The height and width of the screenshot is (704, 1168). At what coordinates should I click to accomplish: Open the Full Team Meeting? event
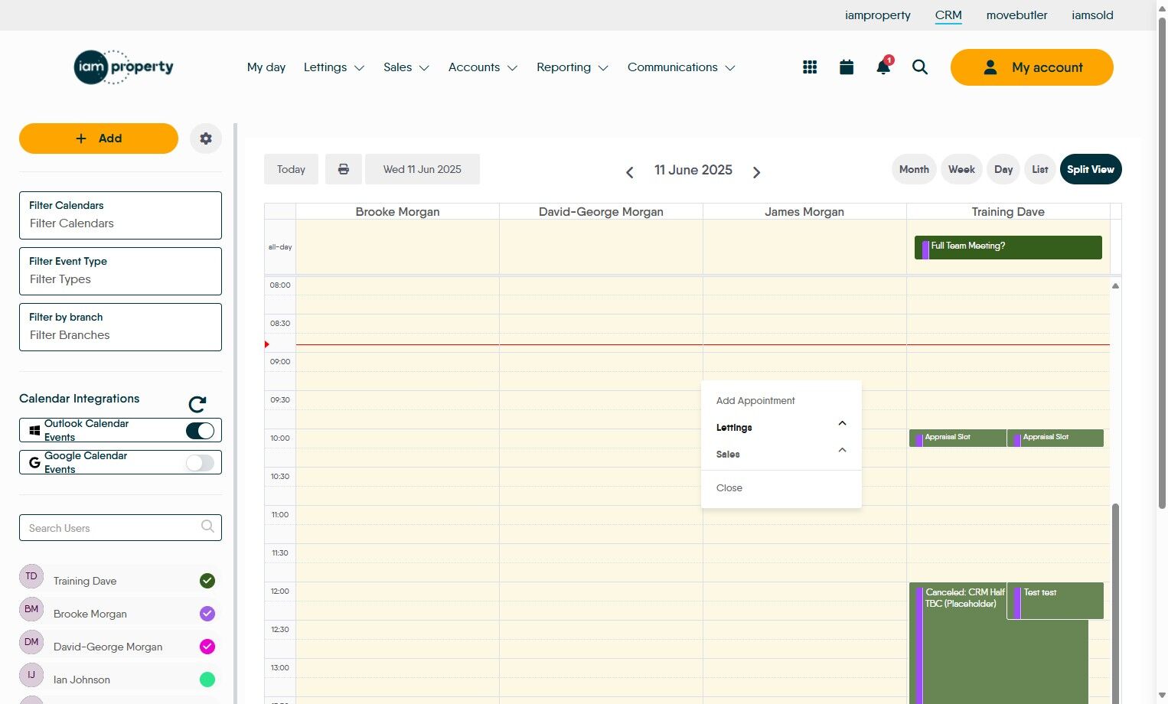point(1008,247)
